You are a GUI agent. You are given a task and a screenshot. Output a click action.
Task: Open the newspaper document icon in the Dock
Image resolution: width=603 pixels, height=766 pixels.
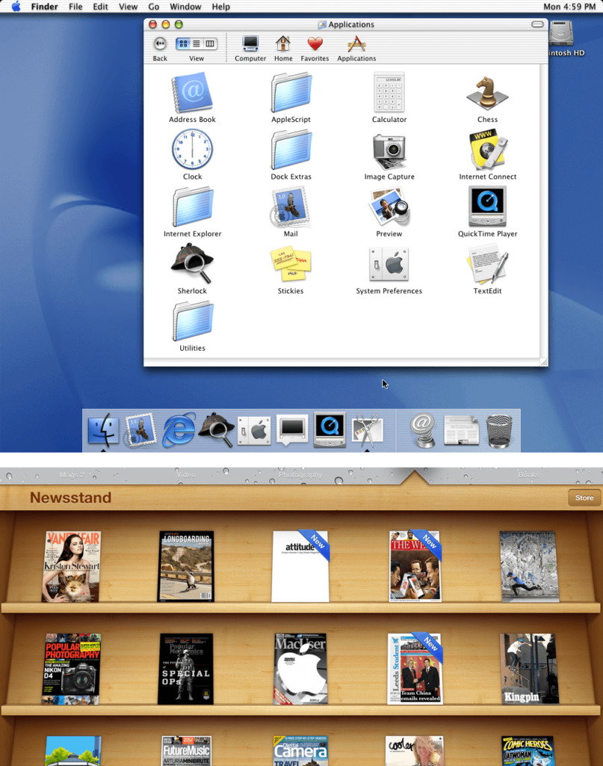[461, 430]
